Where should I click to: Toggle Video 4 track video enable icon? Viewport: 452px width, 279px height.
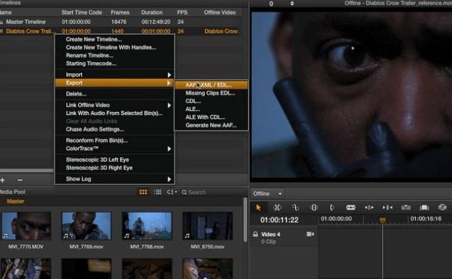click(x=310, y=234)
